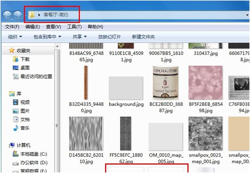Click file name smallpox_0023_map_001.jpg

(x=206, y=158)
